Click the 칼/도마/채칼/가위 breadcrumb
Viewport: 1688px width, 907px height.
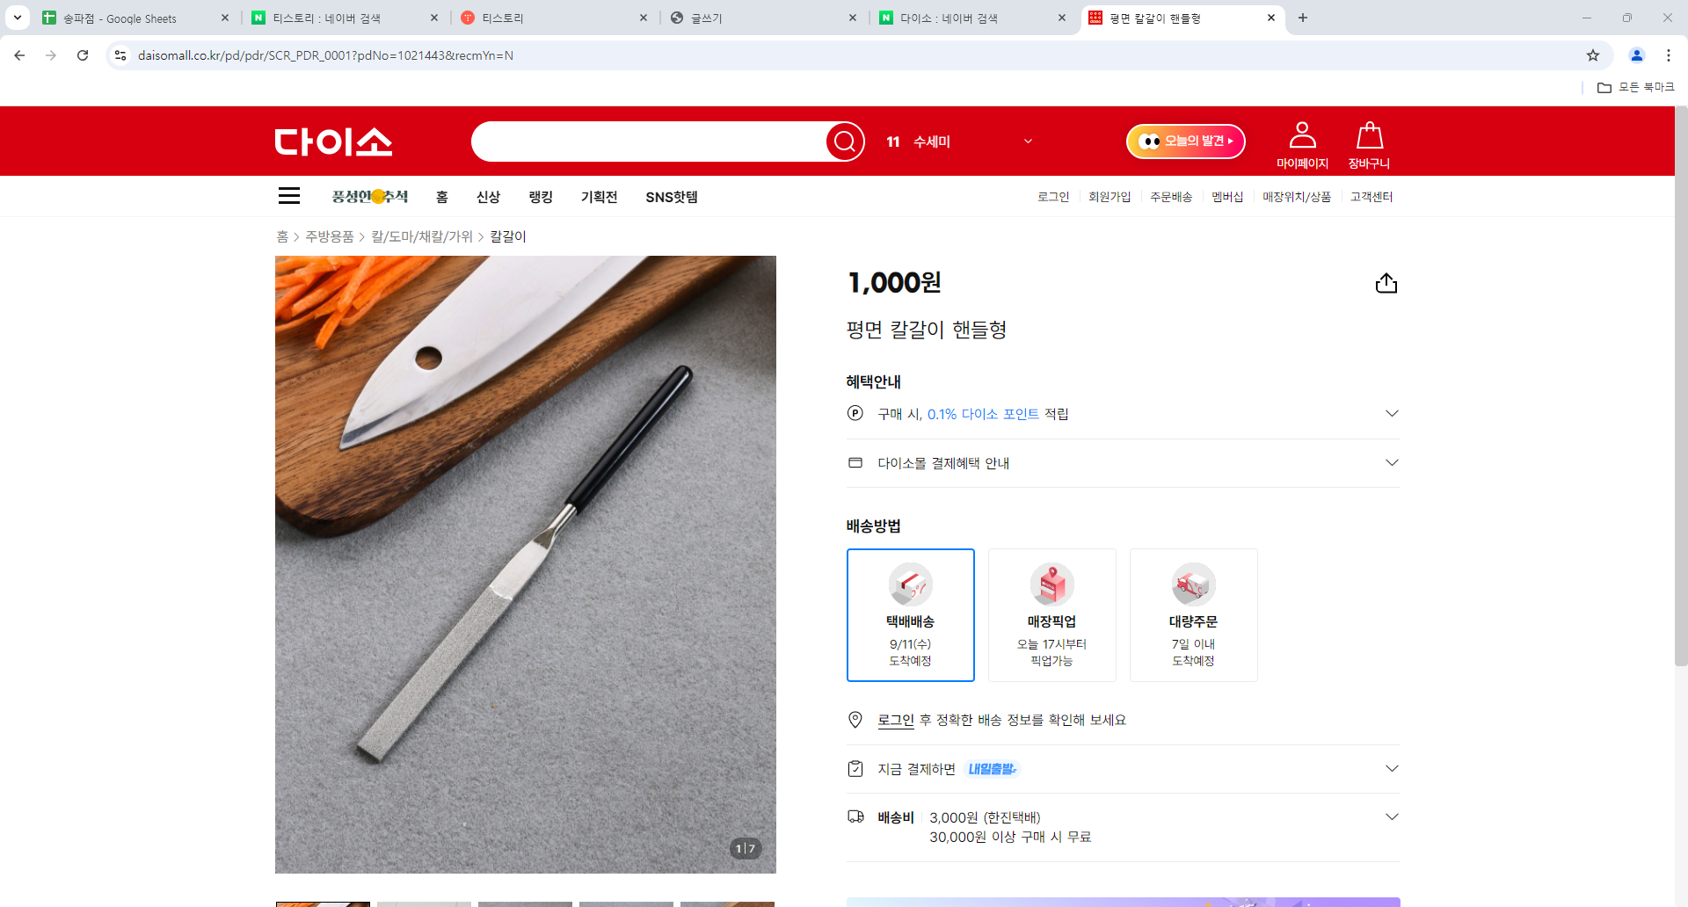pos(422,236)
